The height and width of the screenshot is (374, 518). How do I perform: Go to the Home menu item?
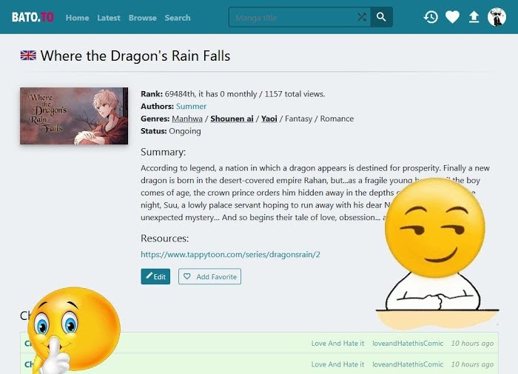(77, 18)
